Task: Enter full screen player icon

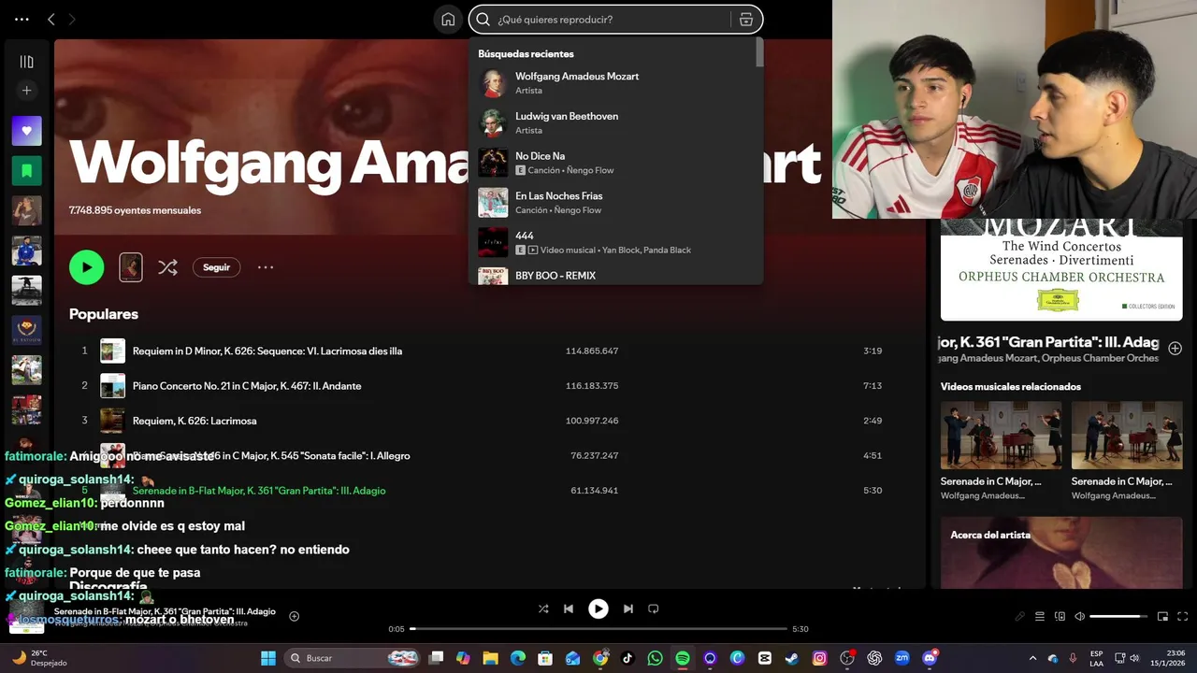Action: 1182,616
